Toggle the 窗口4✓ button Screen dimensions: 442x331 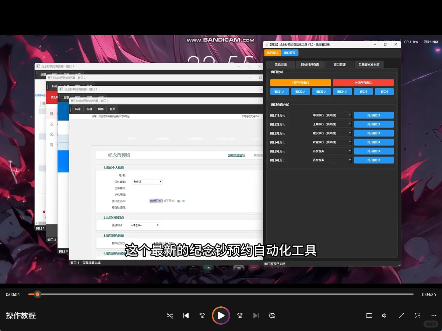342,92
